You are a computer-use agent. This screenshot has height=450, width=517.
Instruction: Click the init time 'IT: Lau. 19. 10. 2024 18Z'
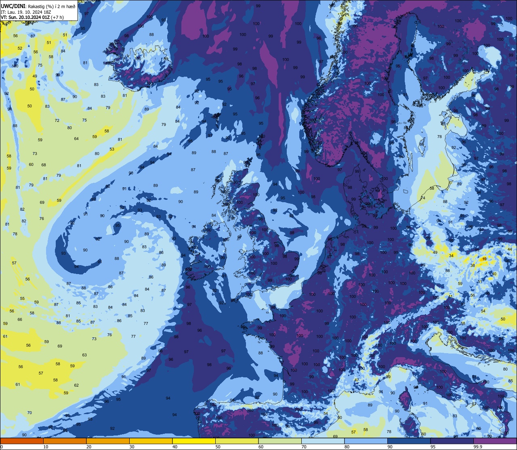(26, 12)
